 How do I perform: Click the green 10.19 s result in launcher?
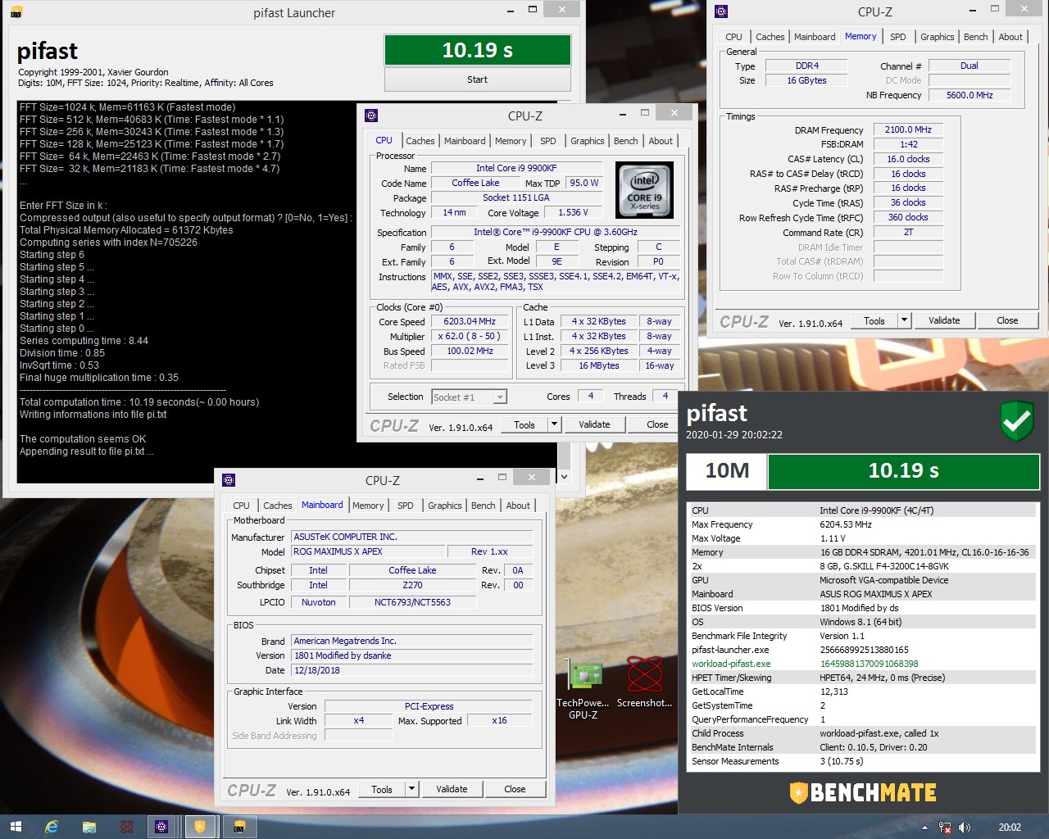pos(477,50)
